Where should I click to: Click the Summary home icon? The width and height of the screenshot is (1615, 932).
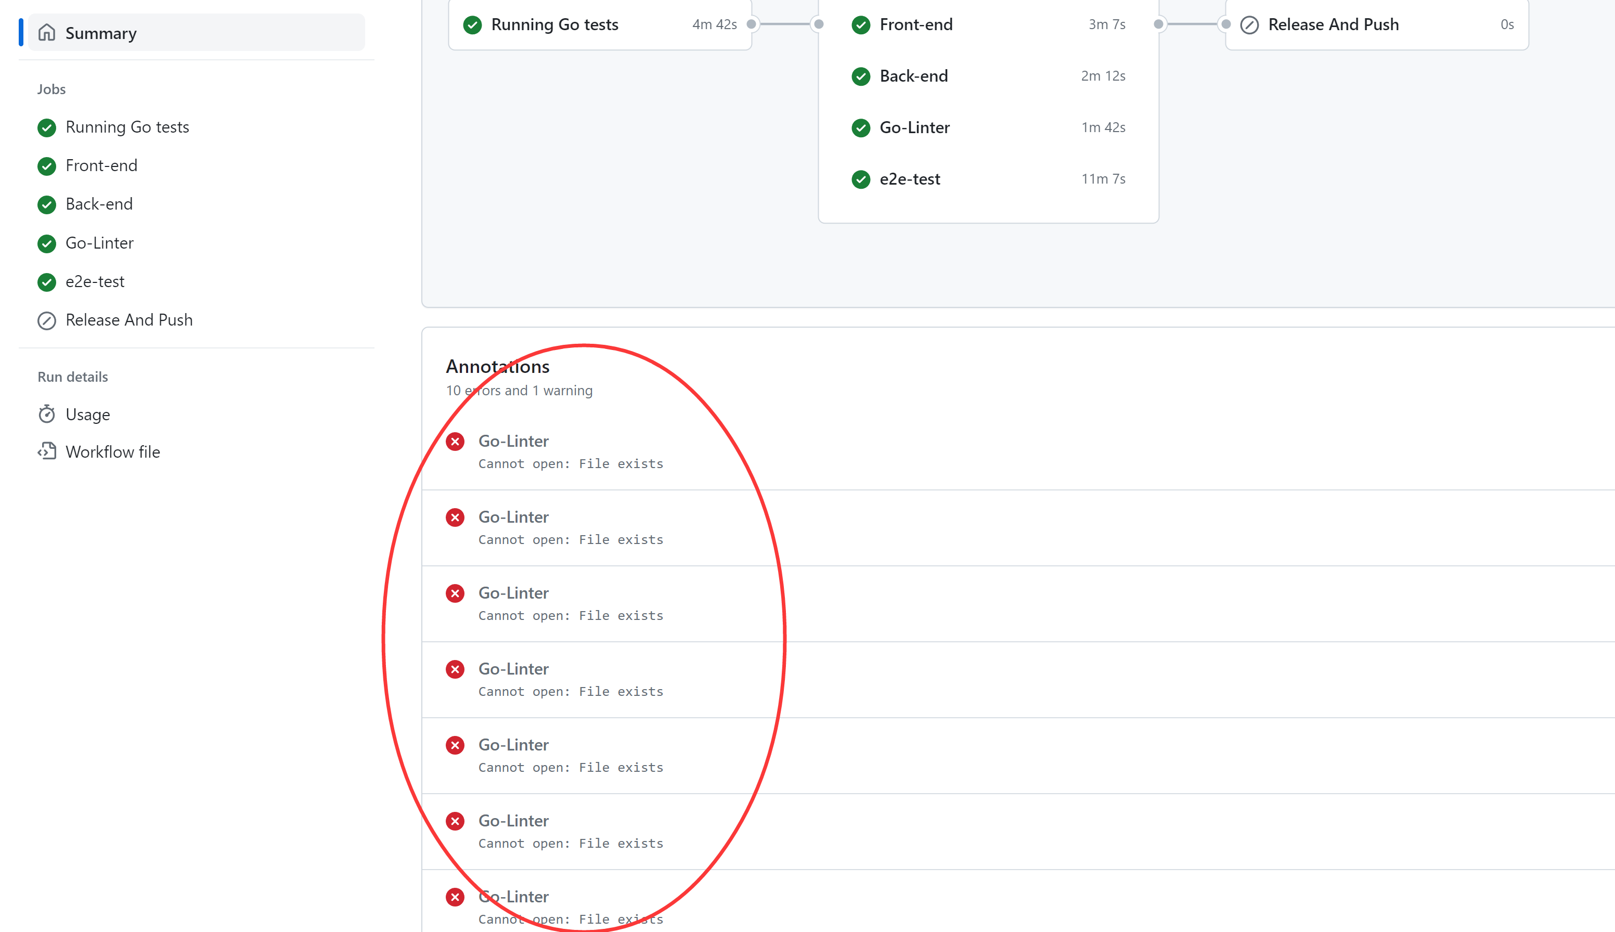click(47, 32)
